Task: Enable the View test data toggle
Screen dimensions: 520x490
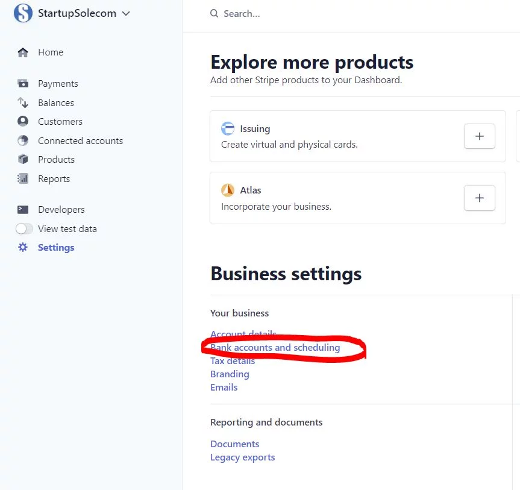Action: pyautogui.click(x=24, y=229)
